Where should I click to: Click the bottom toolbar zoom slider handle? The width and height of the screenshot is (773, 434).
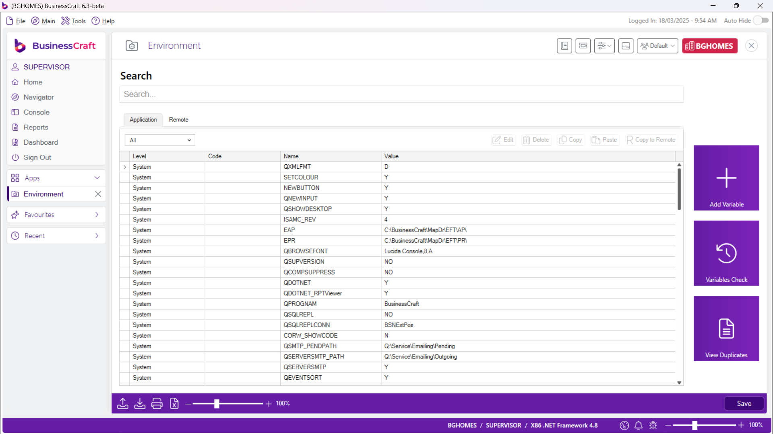(217, 403)
